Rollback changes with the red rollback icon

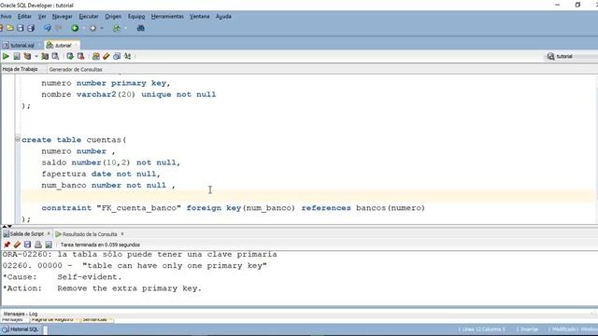(x=81, y=56)
